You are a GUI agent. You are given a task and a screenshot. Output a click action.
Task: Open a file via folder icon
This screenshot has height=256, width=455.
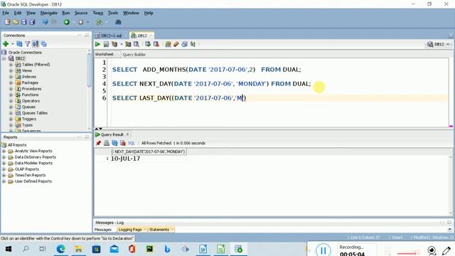tap(16, 22)
